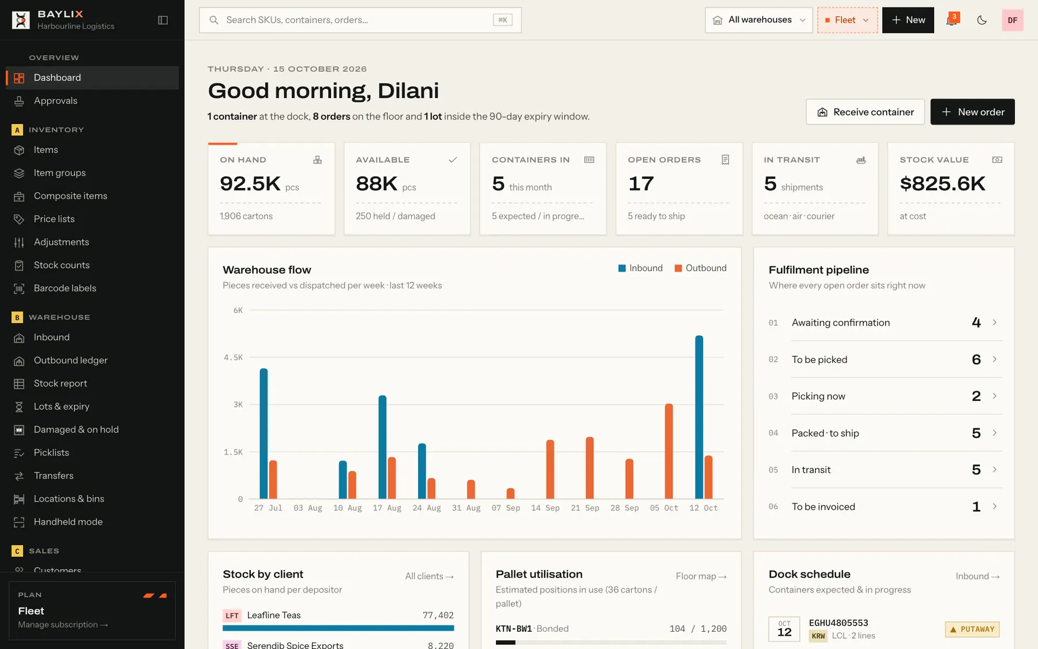Click the Locations & bins icon

click(19, 499)
